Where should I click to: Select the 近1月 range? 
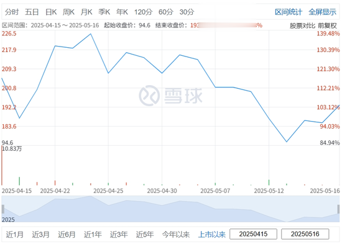(x=15, y=235)
